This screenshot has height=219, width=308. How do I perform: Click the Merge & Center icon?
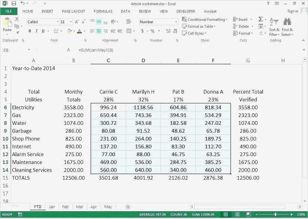[x=129, y=31]
